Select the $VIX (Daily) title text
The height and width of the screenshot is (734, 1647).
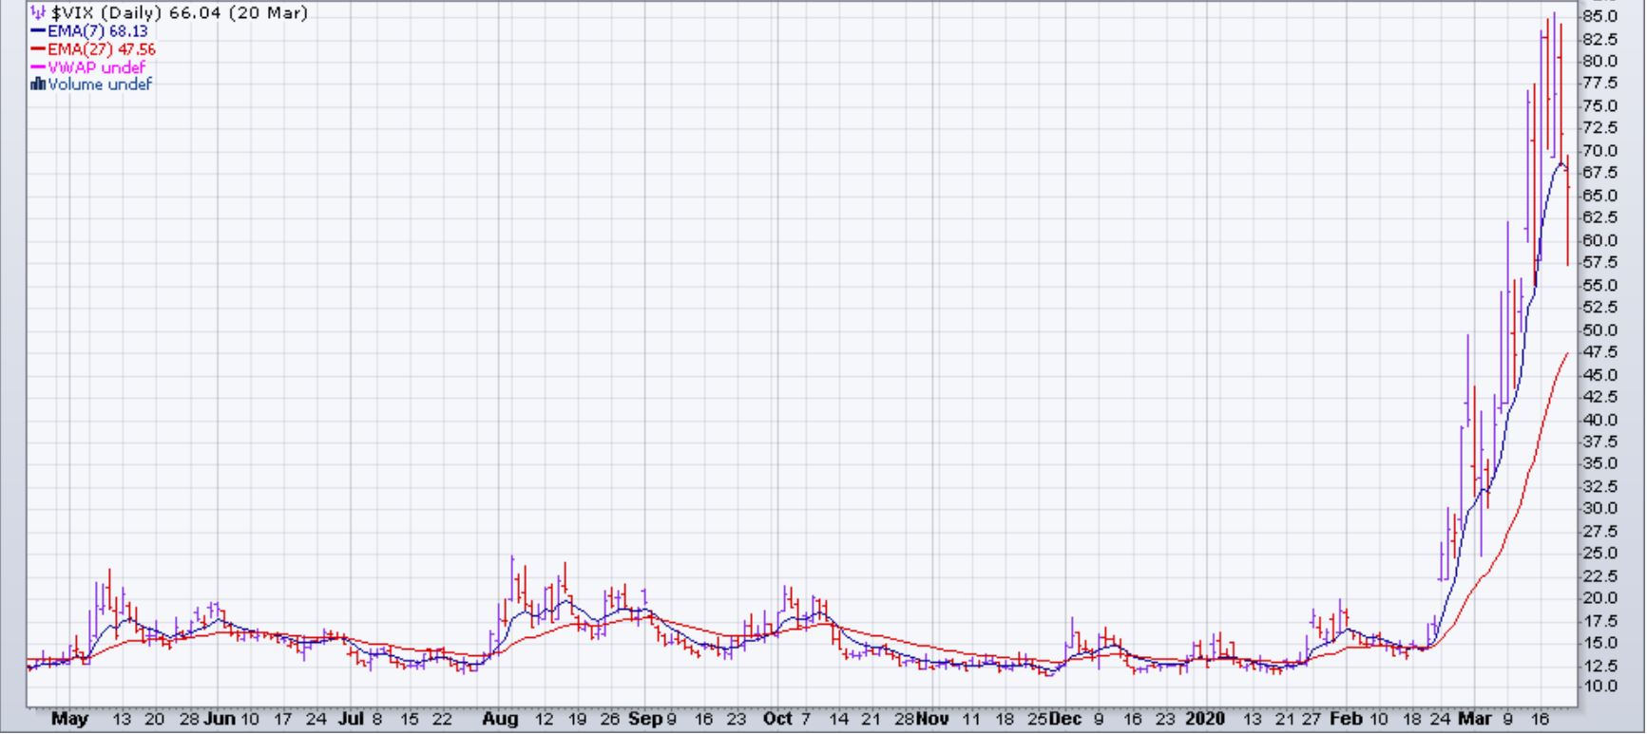point(107,13)
